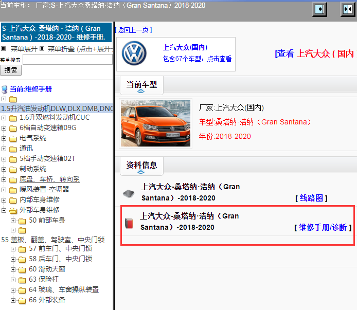Click 车型:桑塔纳·浩纳 red text
The image size is (357, 310).
255,122
